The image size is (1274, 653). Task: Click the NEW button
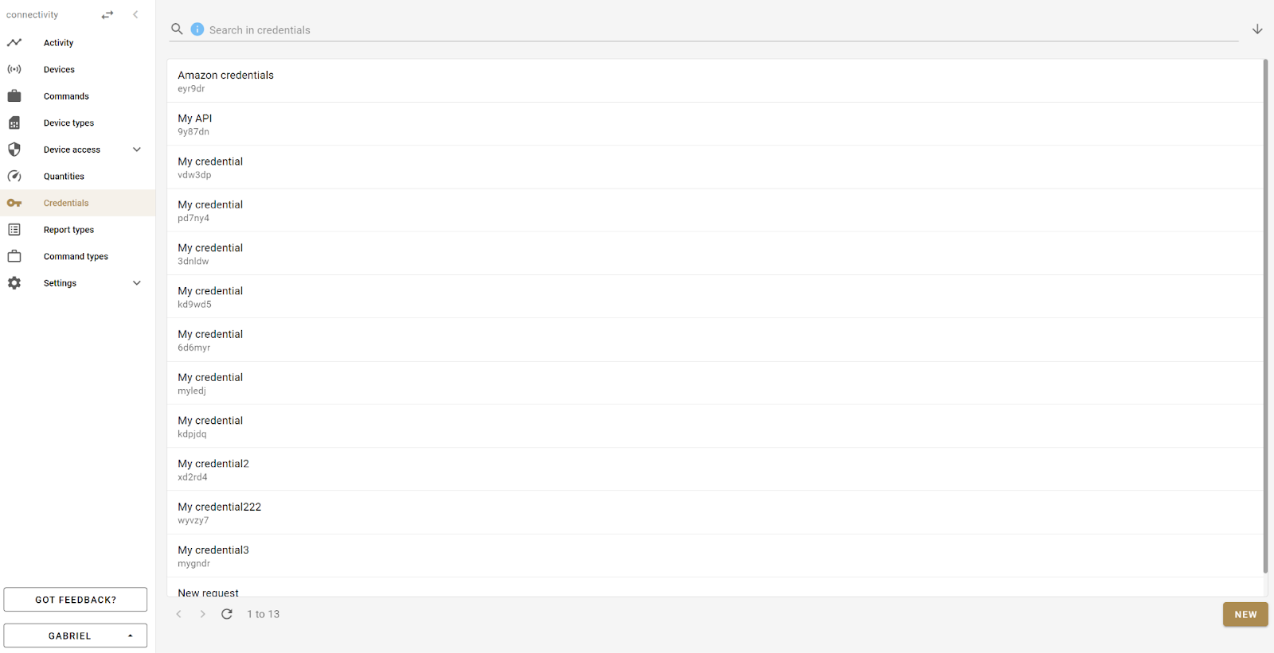tap(1245, 614)
